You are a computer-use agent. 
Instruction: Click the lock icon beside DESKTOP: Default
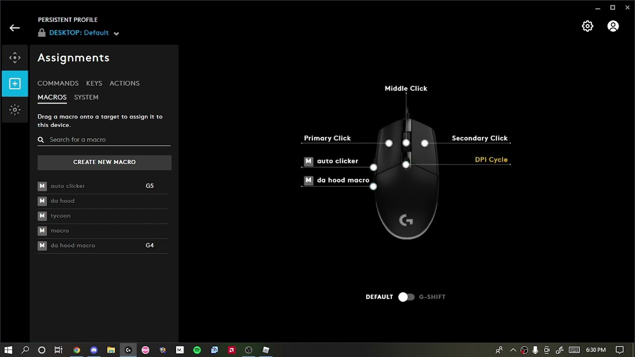42,33
